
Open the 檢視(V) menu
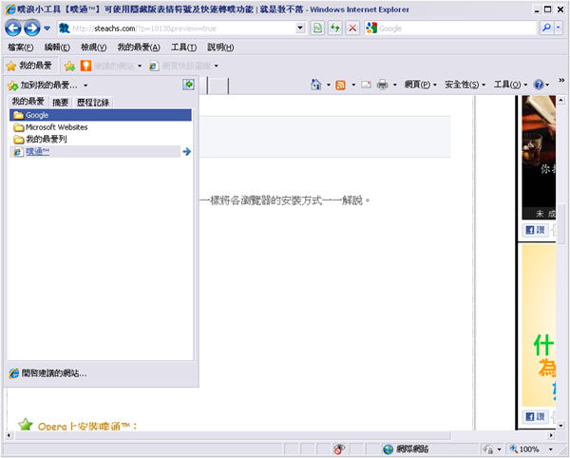94,47
